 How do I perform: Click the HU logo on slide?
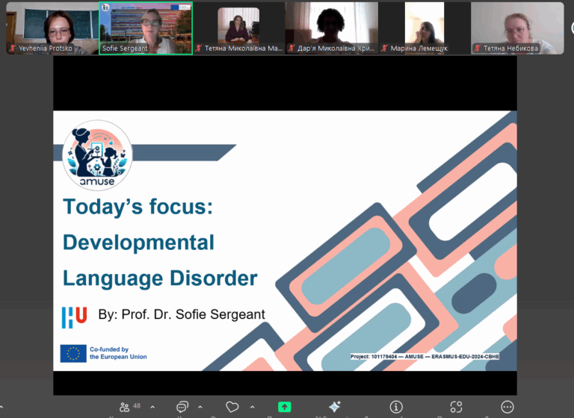(74, 317)
